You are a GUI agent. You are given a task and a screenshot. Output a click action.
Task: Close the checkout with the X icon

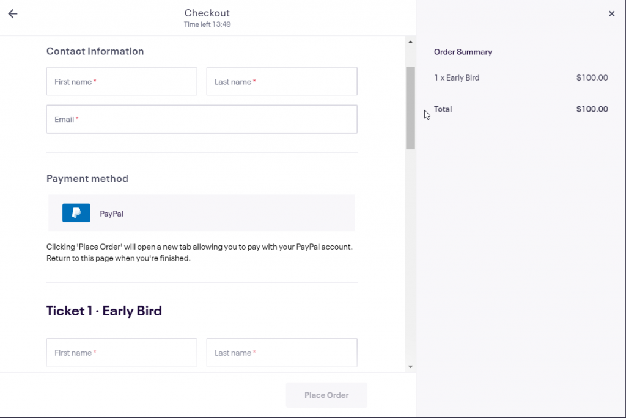[x=611, y=13]
